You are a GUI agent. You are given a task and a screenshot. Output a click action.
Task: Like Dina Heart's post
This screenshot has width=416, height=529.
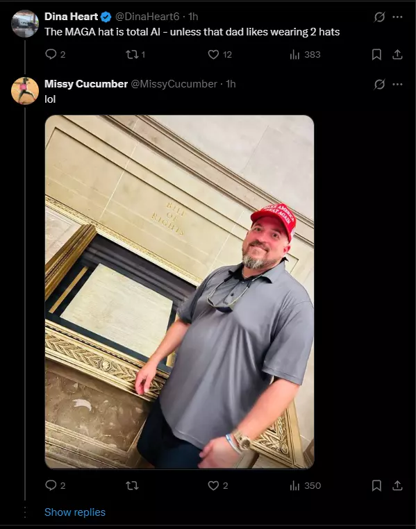click(219, 54)
